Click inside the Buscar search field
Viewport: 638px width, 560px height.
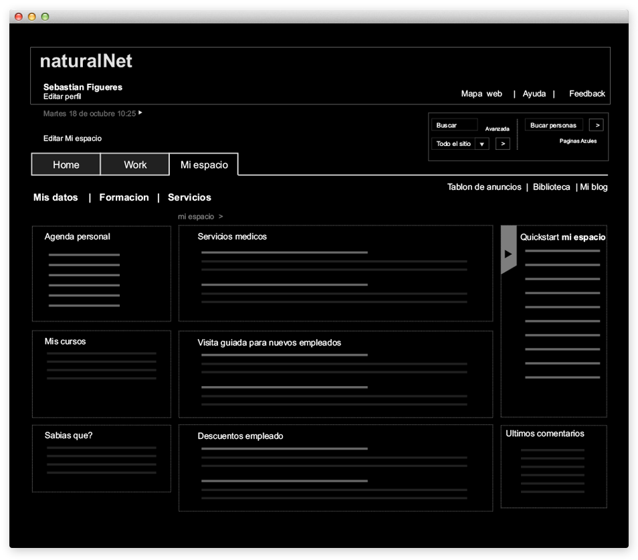tap(455, 125)
